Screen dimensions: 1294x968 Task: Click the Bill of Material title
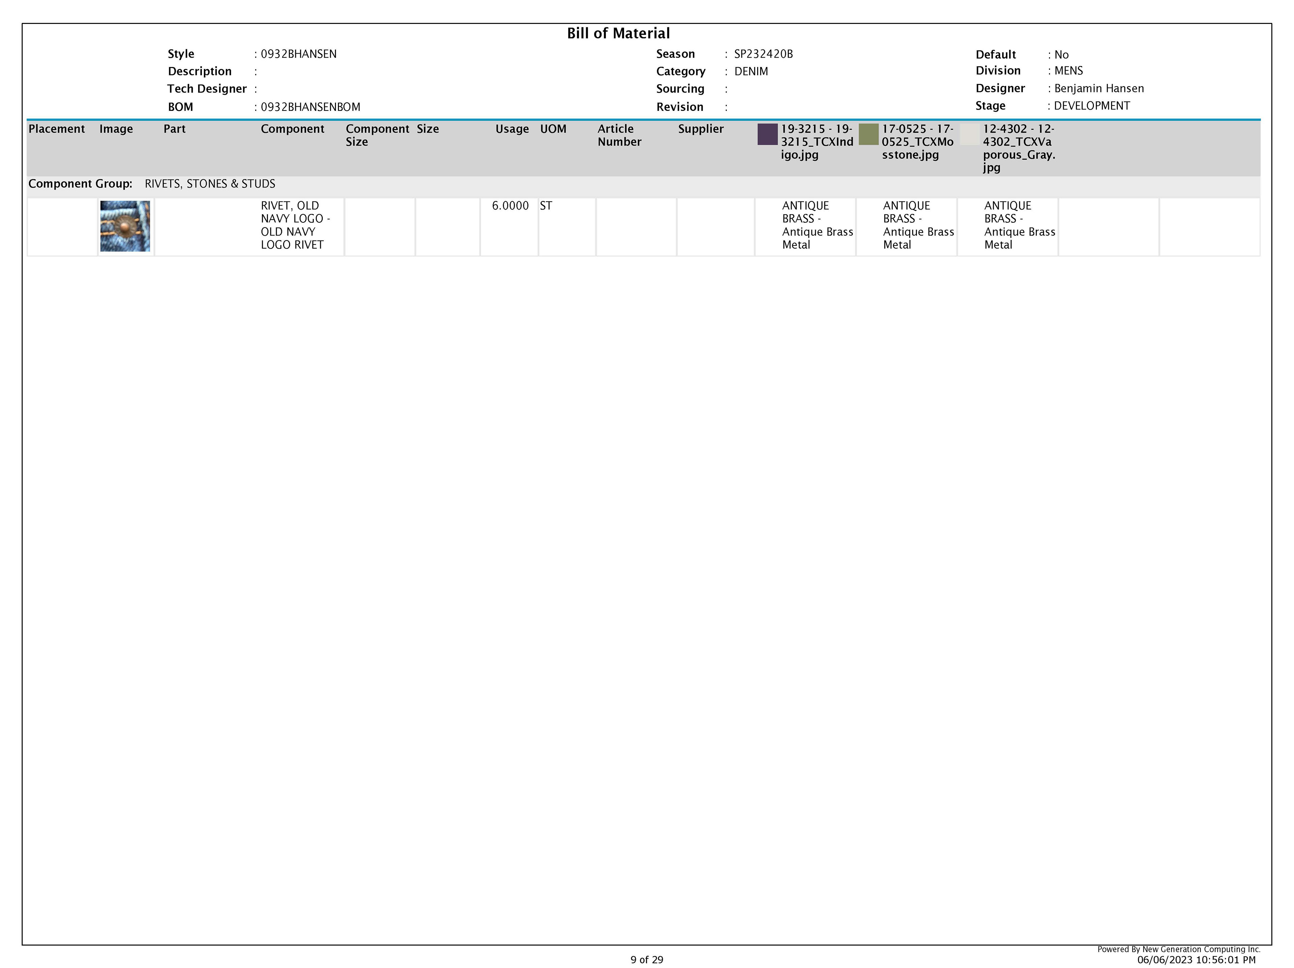point(618,33)
